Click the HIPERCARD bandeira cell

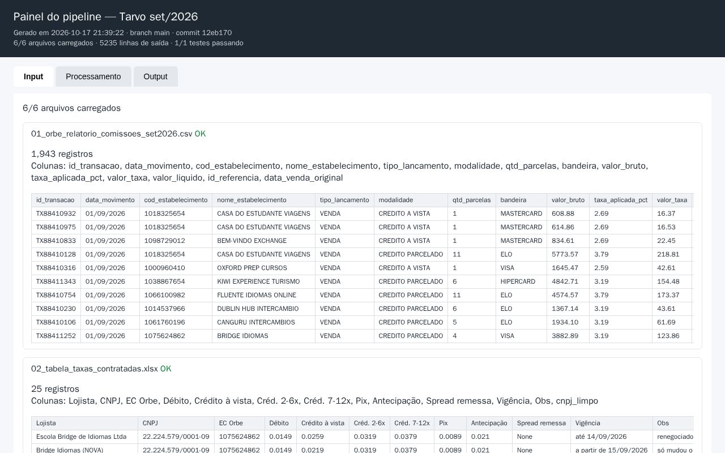point(522,282)
